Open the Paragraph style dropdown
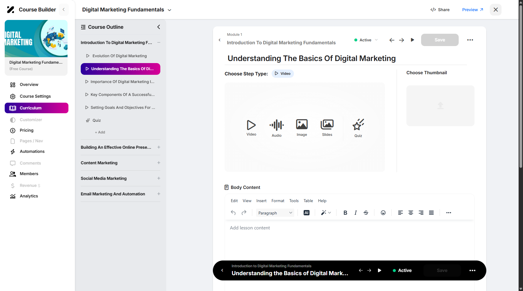Viewport: 523px width, 291px height. pyautogui.click(x=275, y=213)
